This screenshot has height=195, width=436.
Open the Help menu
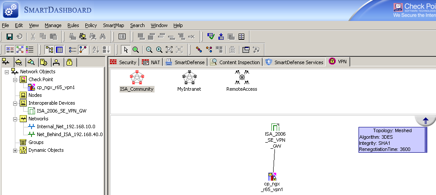click(x=178, y=25)
